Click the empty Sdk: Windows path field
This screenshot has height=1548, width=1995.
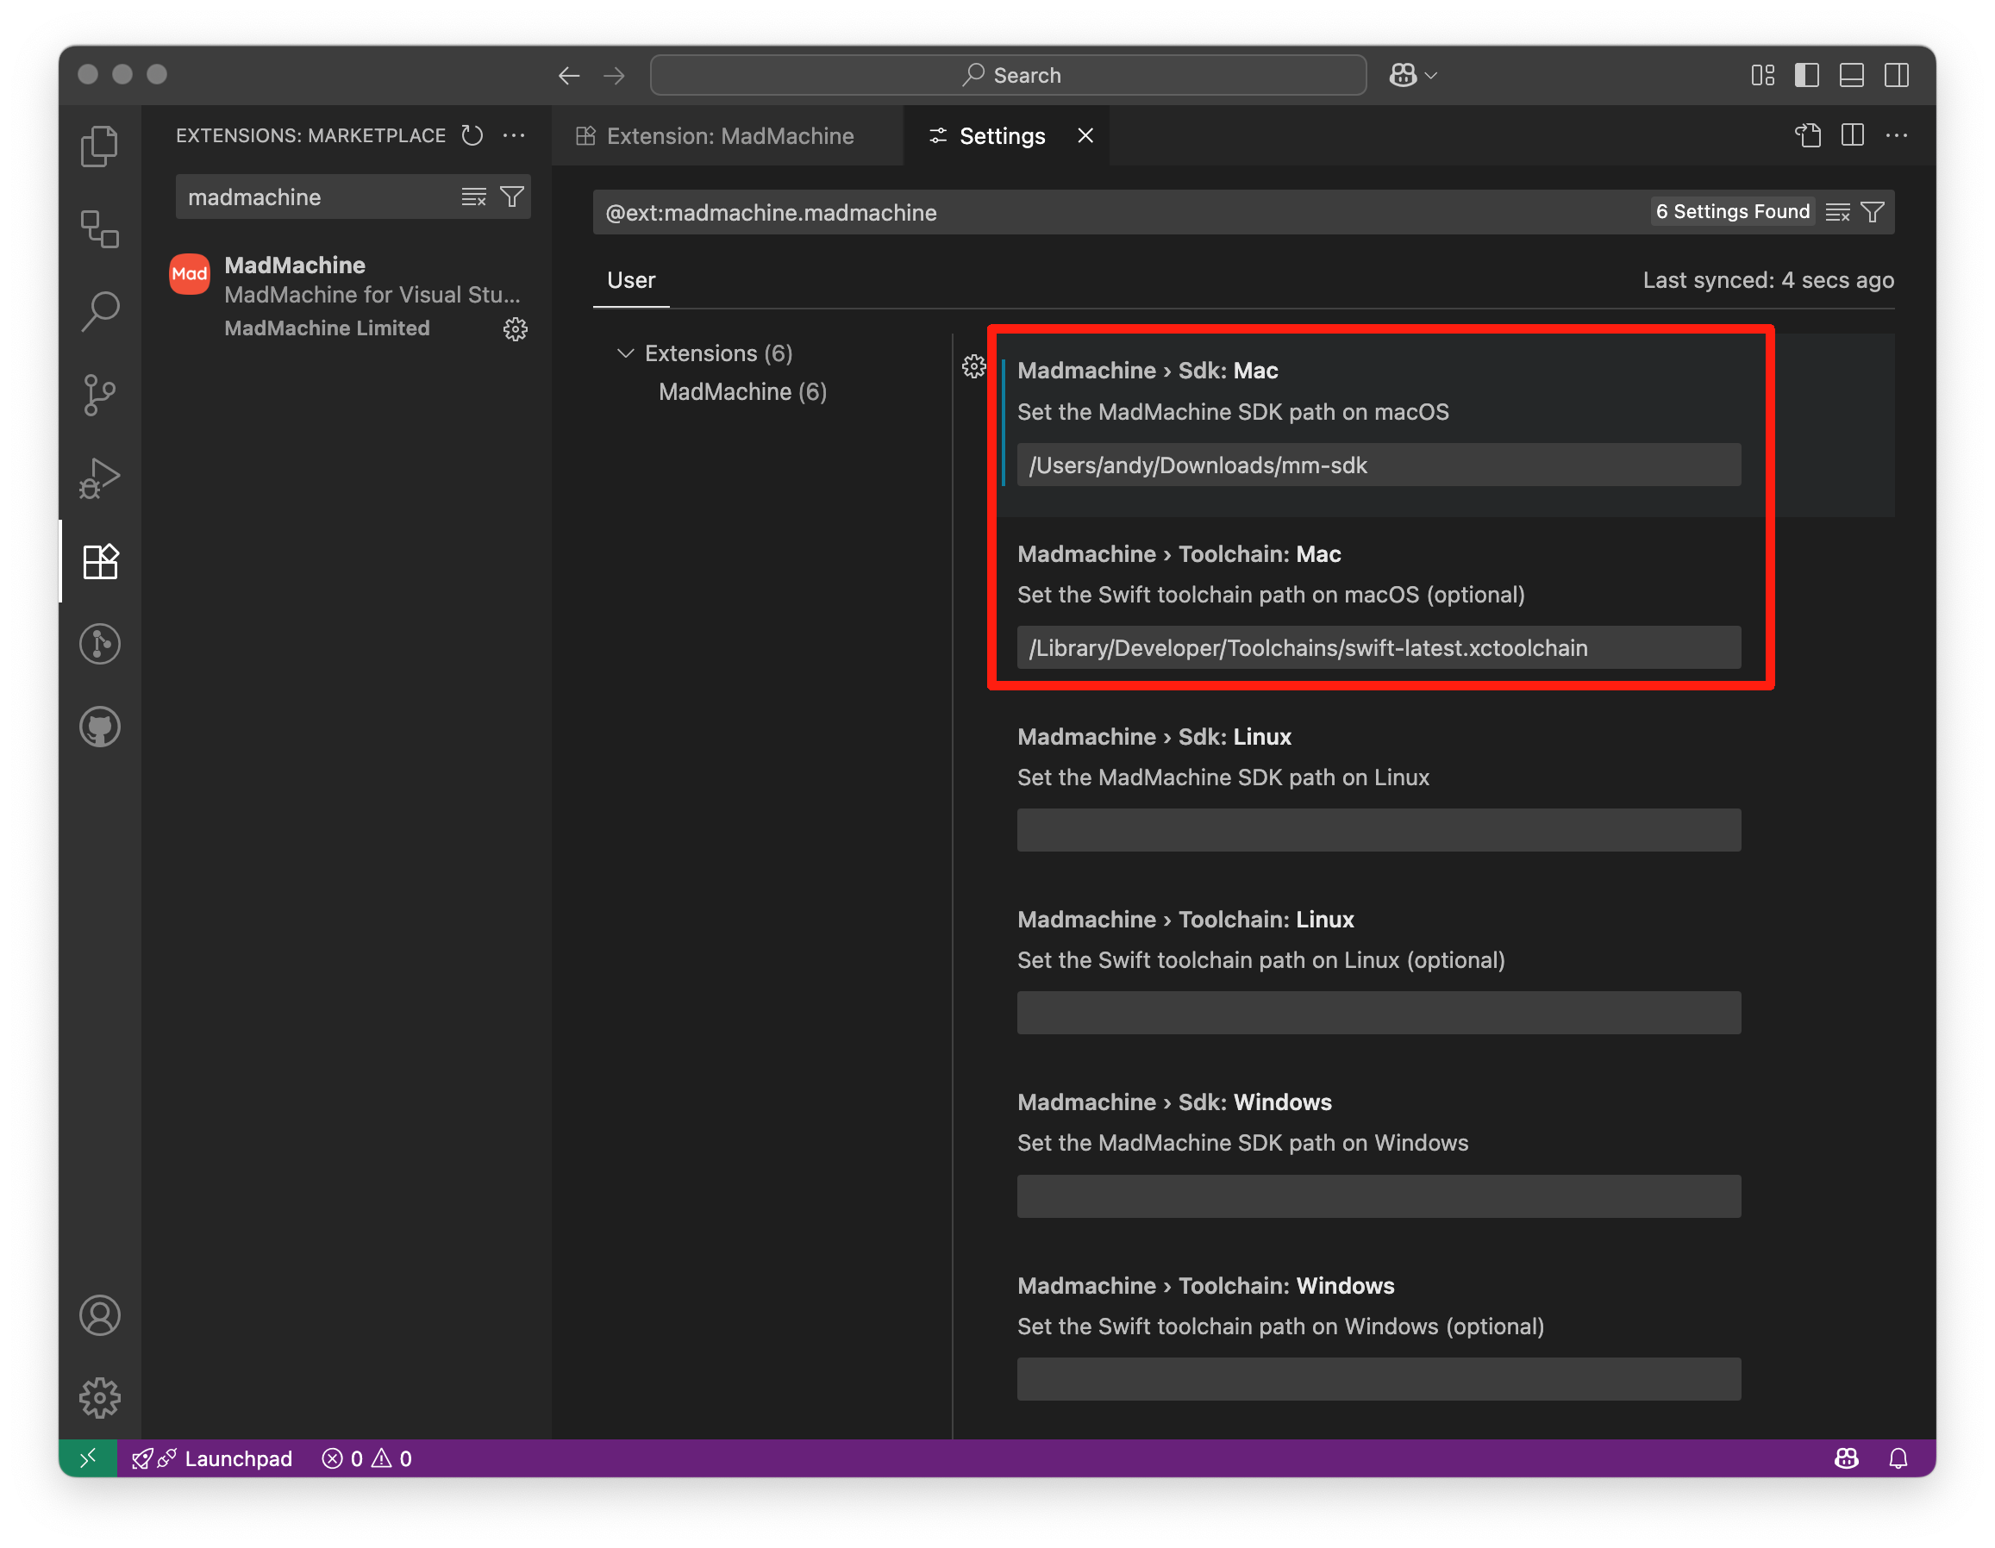(x=1379, y=1196)
